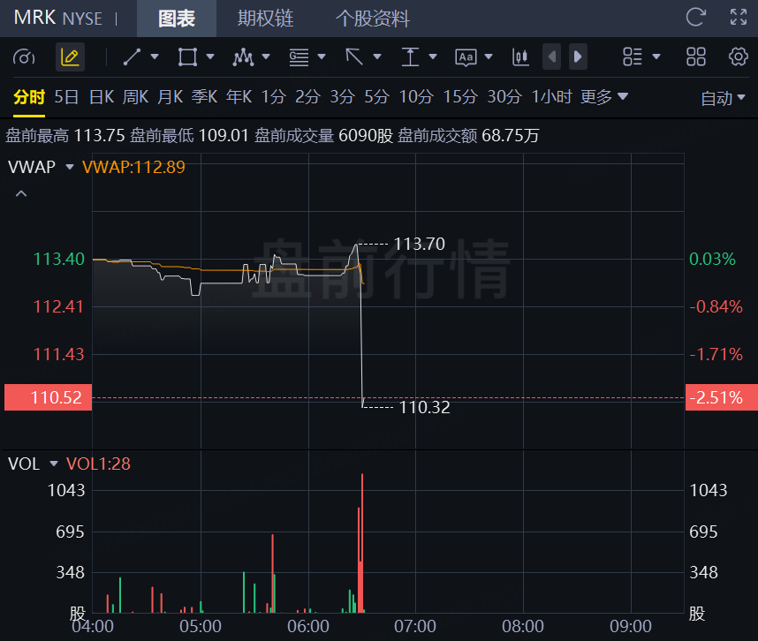The height and width of the screenshot is (641, 758).
Task: Switch to the 期权链 tab
Action: click(265, 19)
